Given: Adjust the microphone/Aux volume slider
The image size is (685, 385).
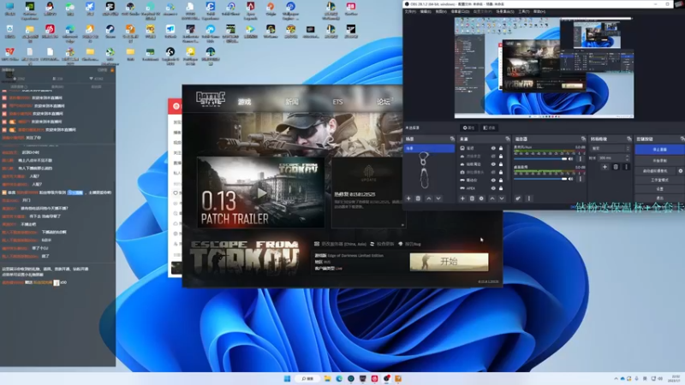Looking at the screenshot, I should [540, 159].
